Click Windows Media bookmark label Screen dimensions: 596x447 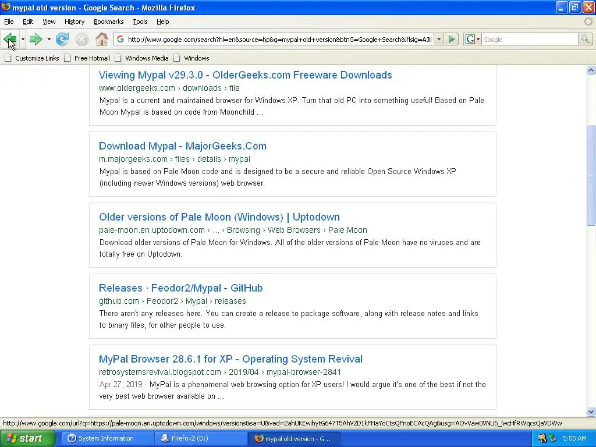[x=147, y=58]
